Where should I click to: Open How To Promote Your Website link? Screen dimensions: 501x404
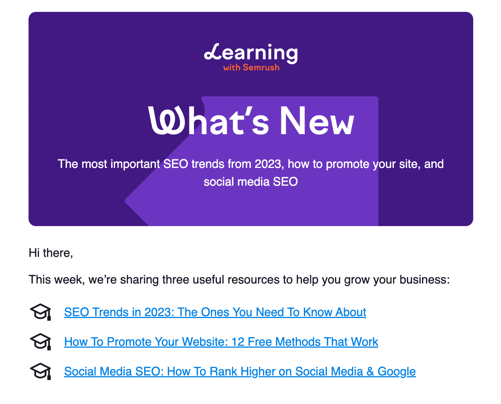point(221,342)
